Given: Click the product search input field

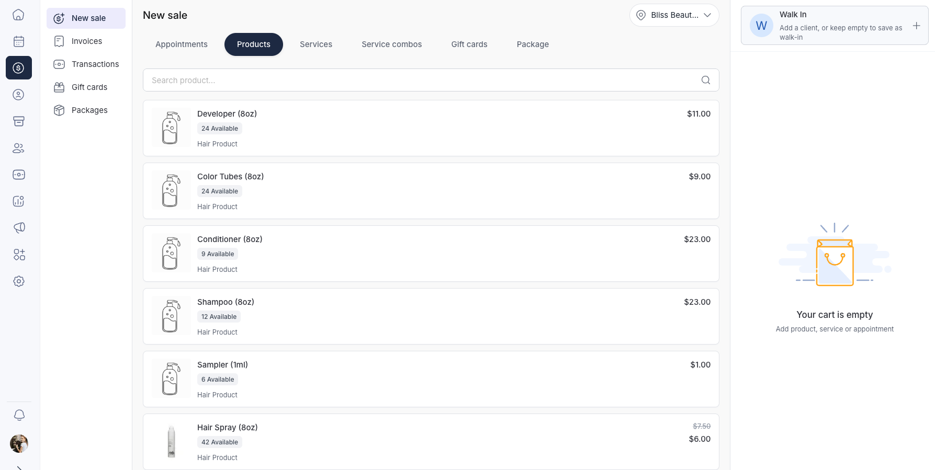Looking at the screenshot, I should click(366, 80).
